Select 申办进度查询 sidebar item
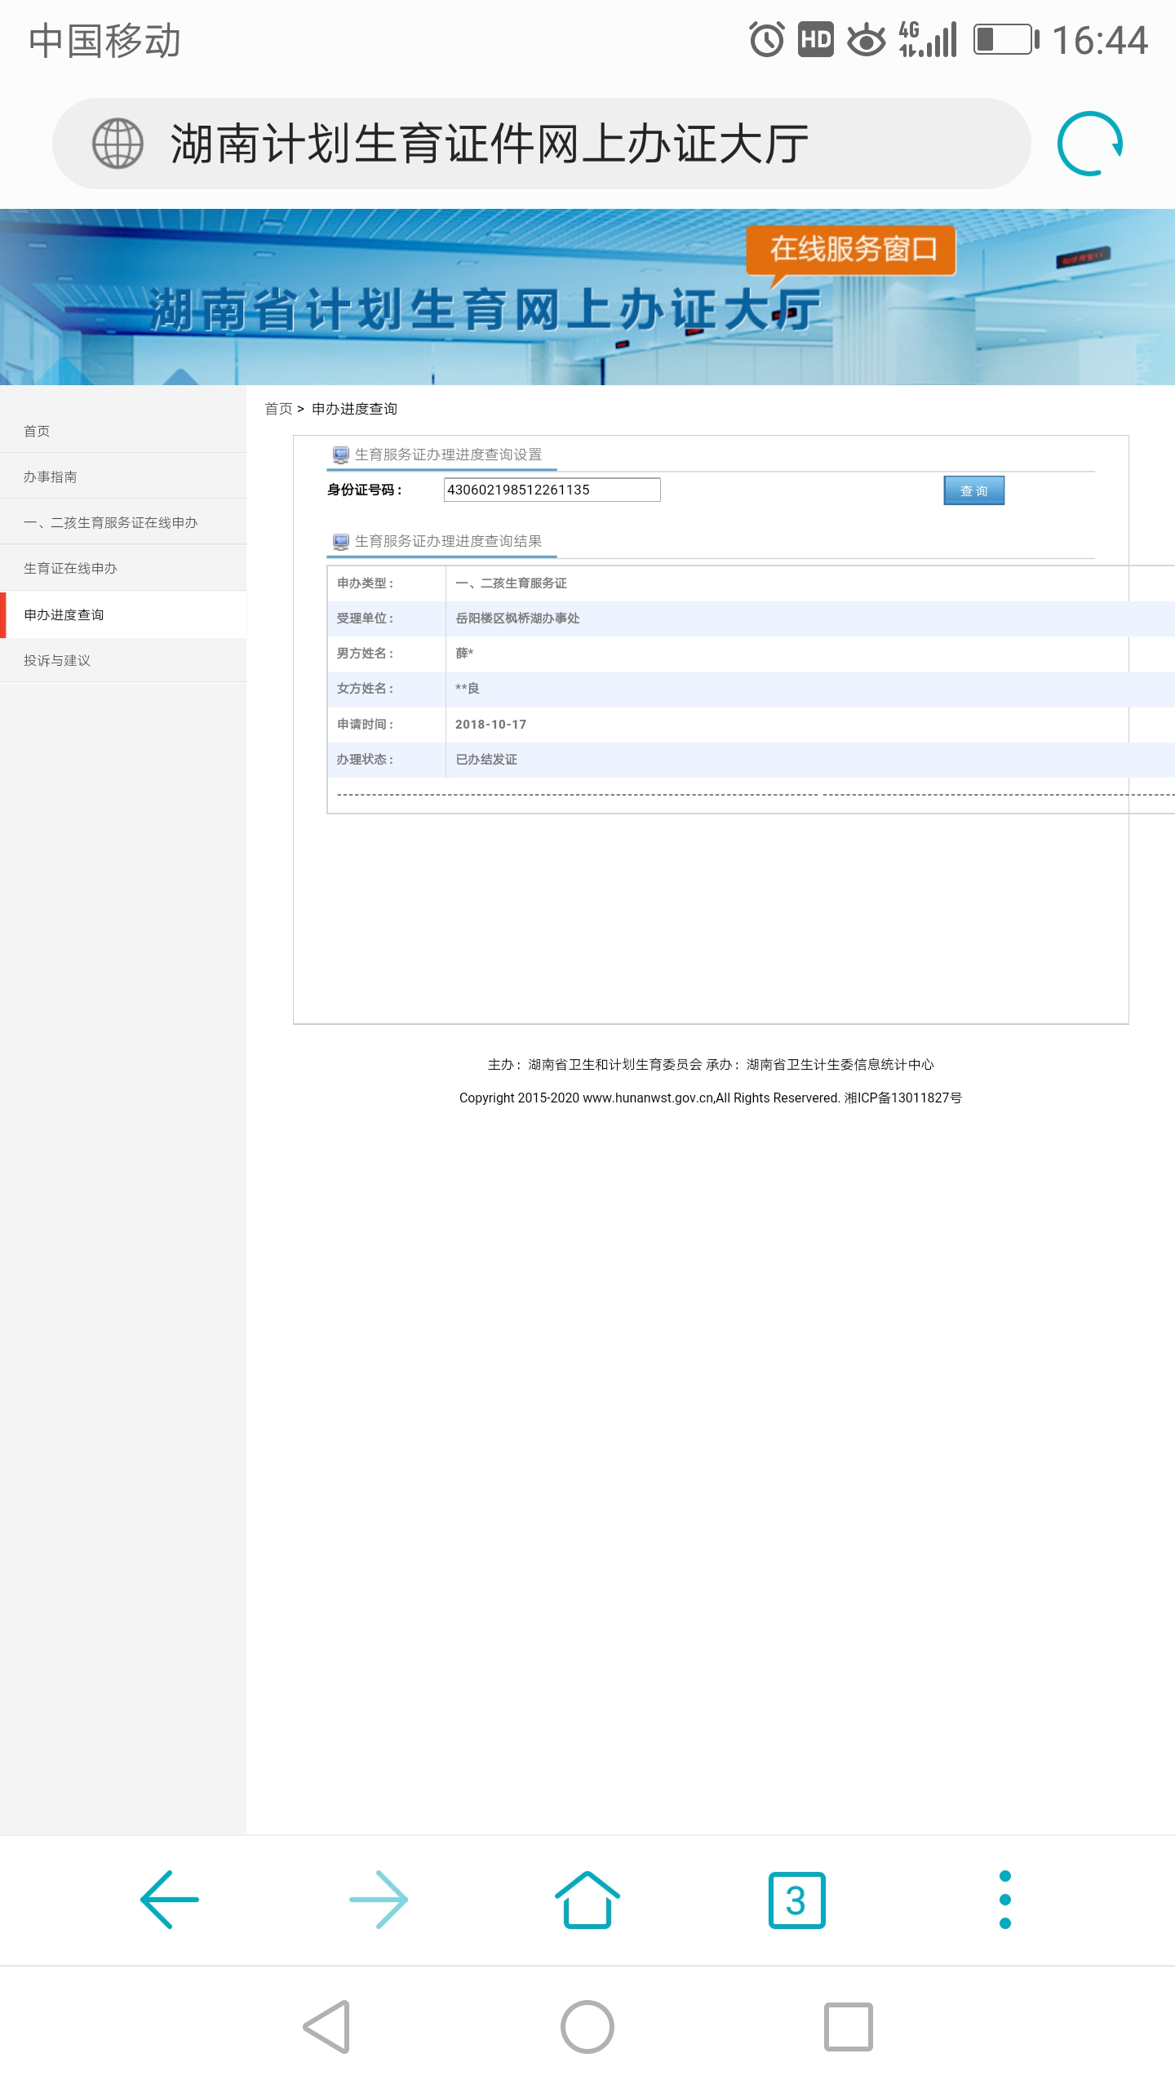This screenshot has width=1175, height=2089. click(64, 614)
